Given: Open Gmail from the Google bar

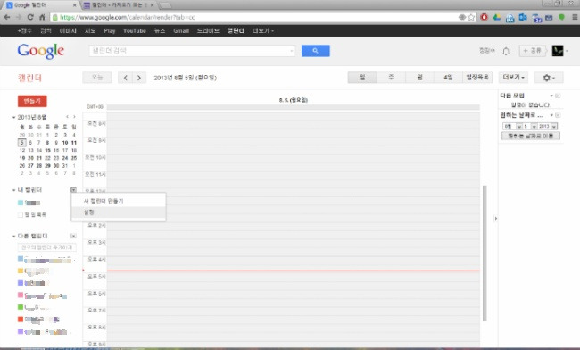Looking at the screenshot, I should pos(181,30).
